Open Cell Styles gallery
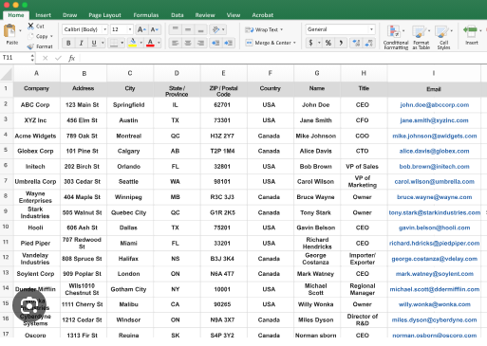487x346 pixels. [443, 37]
